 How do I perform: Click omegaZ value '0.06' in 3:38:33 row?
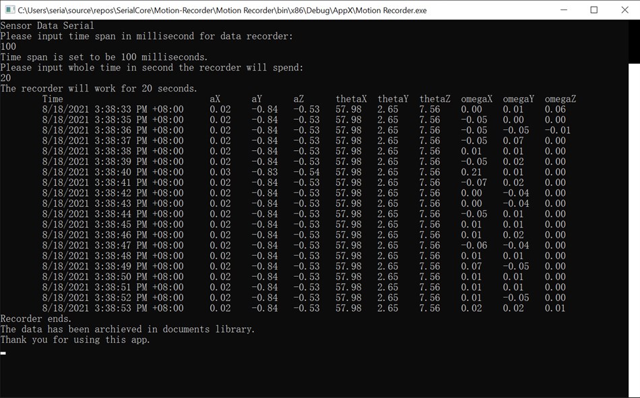pyautogui.click(x=555, y=109)
